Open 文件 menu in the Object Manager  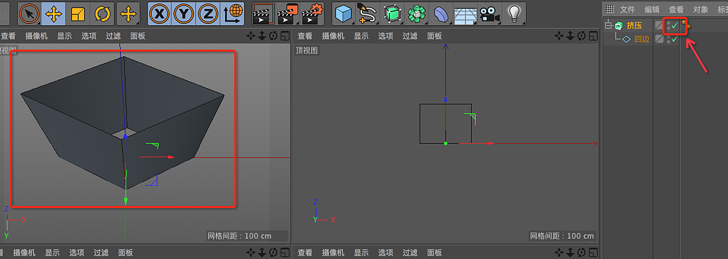(628, 9)
